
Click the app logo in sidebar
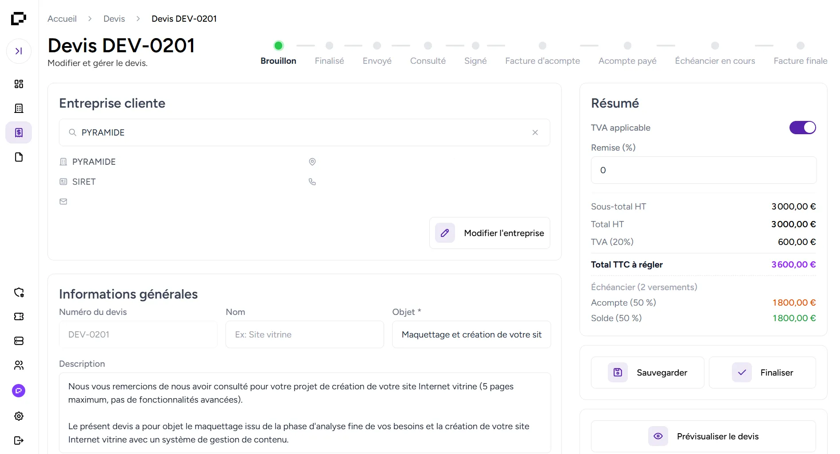tap(19, 19)
